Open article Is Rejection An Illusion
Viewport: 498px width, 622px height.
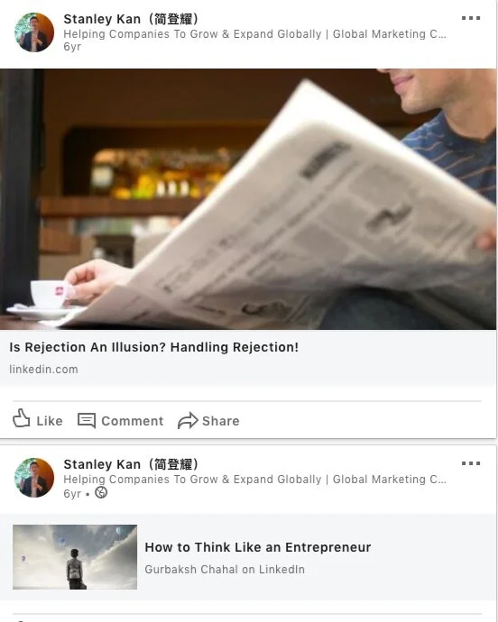[x=153, y=347]
